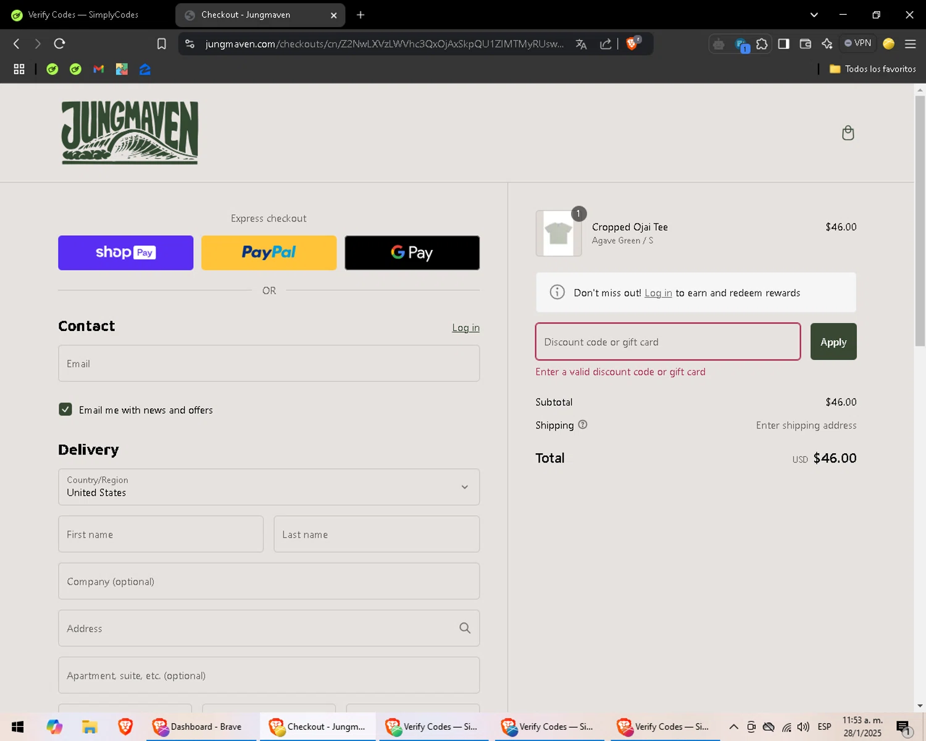Focus the Last name field
Viewport: 926px width, 741px height.
tap(377, 534)
